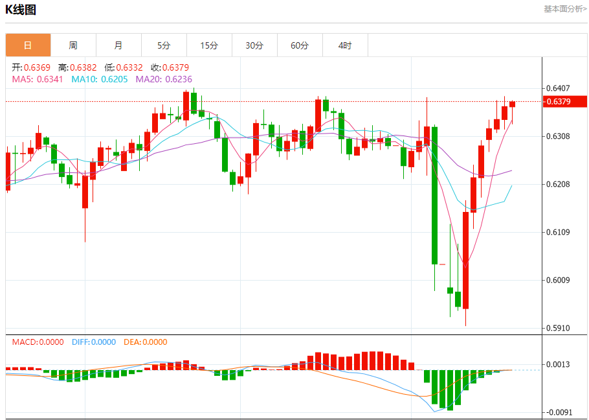Click the 0.5910 price axis label
This screenshot has width=589, height=420.
(558, 328)
